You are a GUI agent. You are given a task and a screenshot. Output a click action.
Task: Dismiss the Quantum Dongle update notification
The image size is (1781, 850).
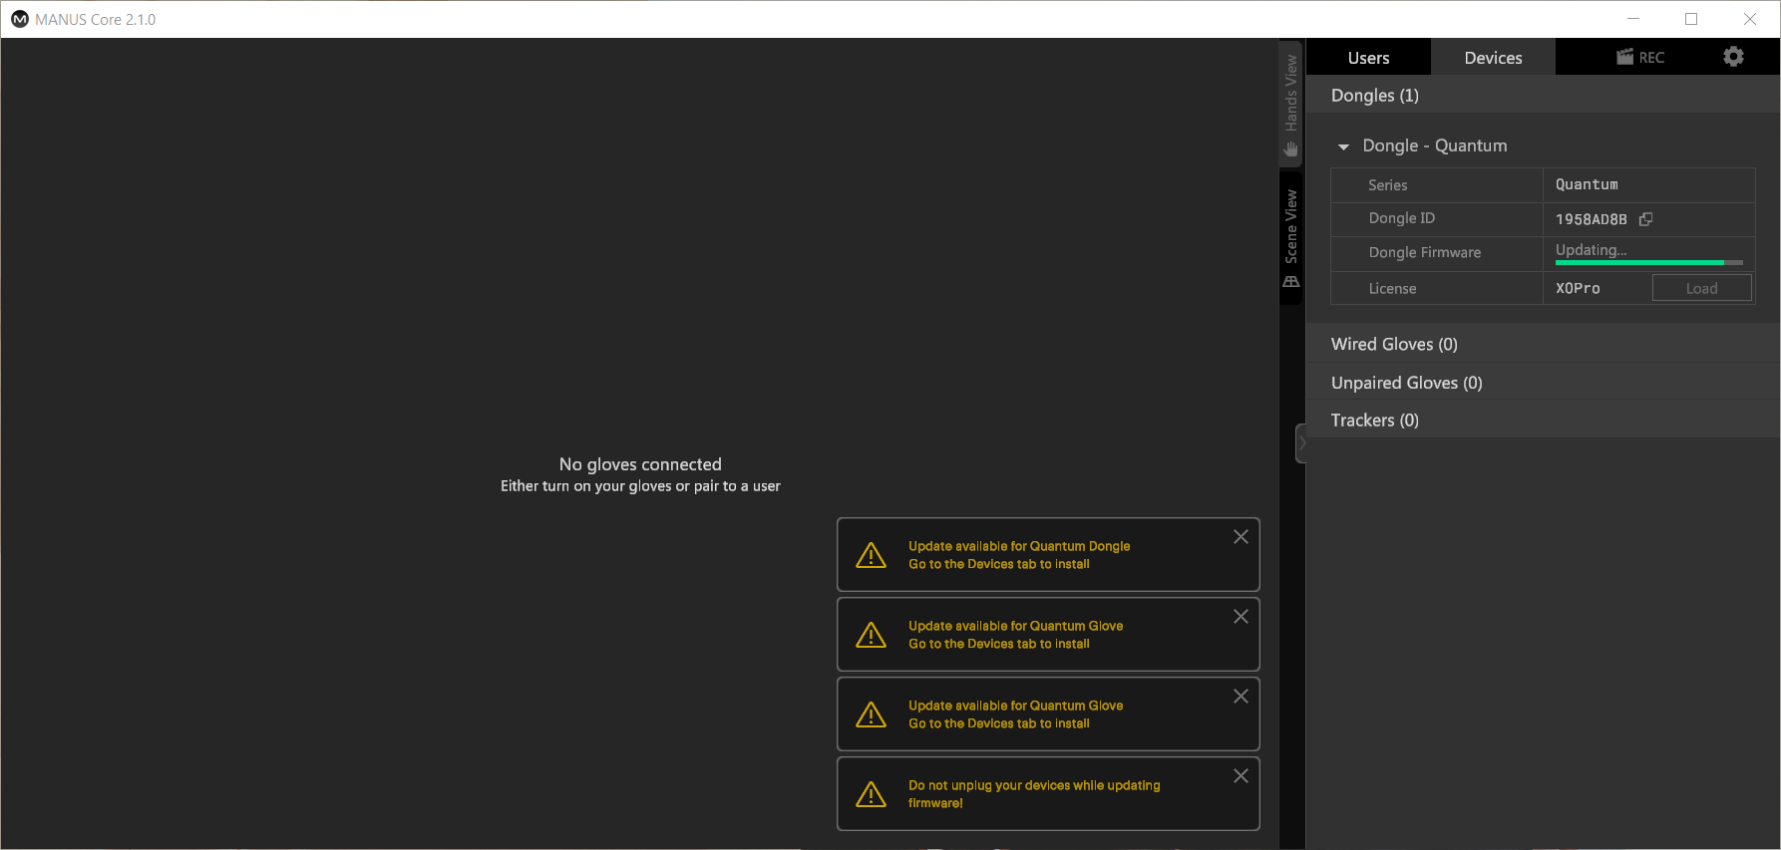coord(1241,537)
